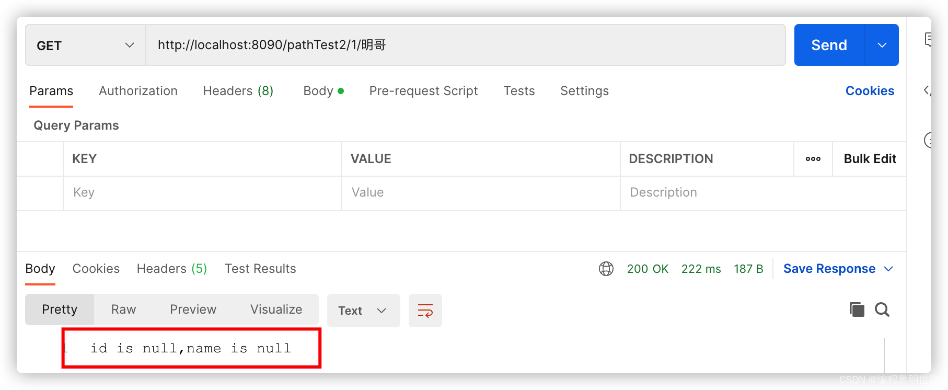Click the KEY column header
Screen dimensions: 948x390
coord(84,159)
